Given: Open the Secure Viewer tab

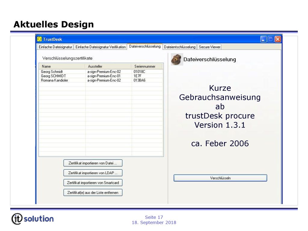Looking at the screenshot, I should click(x=209, y=47).
